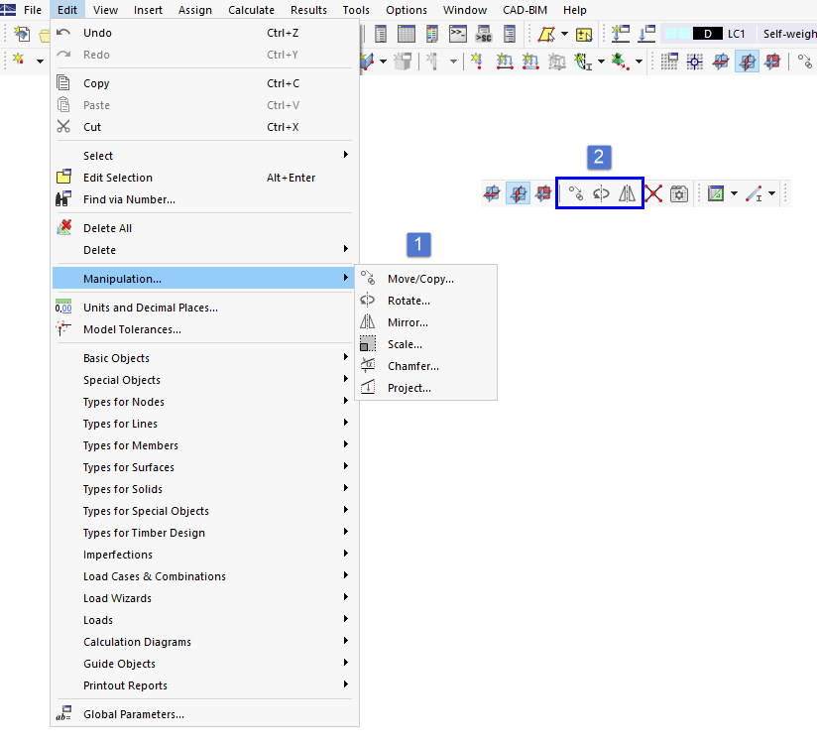Viewport: 817px width, 745px height.
Task: Click the dimension tool icon on toolbar
Action: [754, 192]
